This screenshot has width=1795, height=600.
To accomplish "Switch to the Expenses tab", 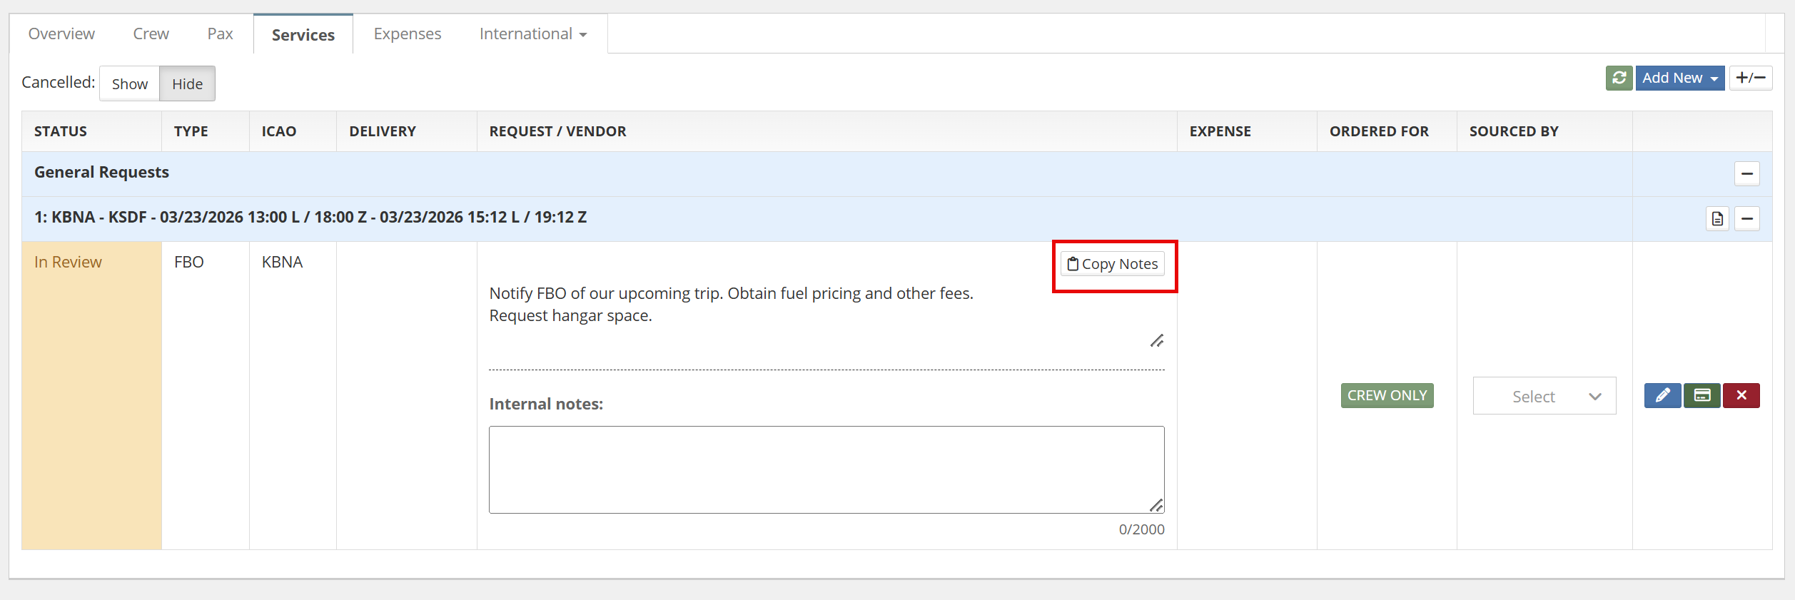I will click(407, 34).
